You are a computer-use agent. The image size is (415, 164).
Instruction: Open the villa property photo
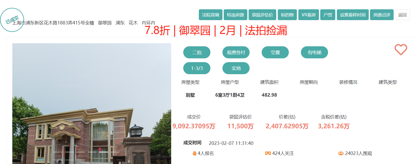click(91, 106)
